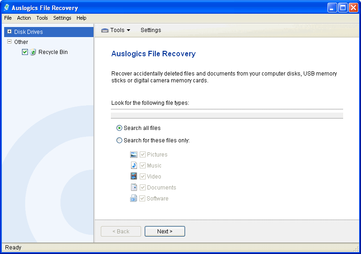Screen dimensions: 361x254
Task: Click the Auslogics app icon in title bar
Action: click(x=6, y=8)
